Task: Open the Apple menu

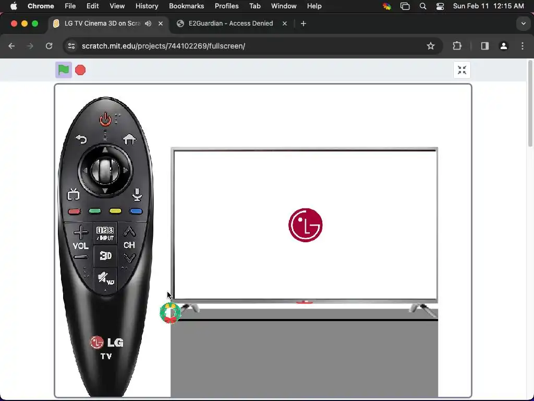Action: (x=14, y=6)
